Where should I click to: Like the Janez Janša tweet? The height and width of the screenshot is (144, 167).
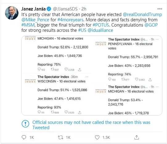97,138
